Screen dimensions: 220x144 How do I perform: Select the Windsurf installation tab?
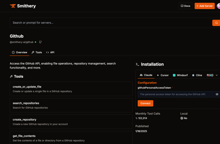click(x=180, y=75)
